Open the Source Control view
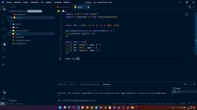The image size is (197, 110). click(x=3, y=22)
